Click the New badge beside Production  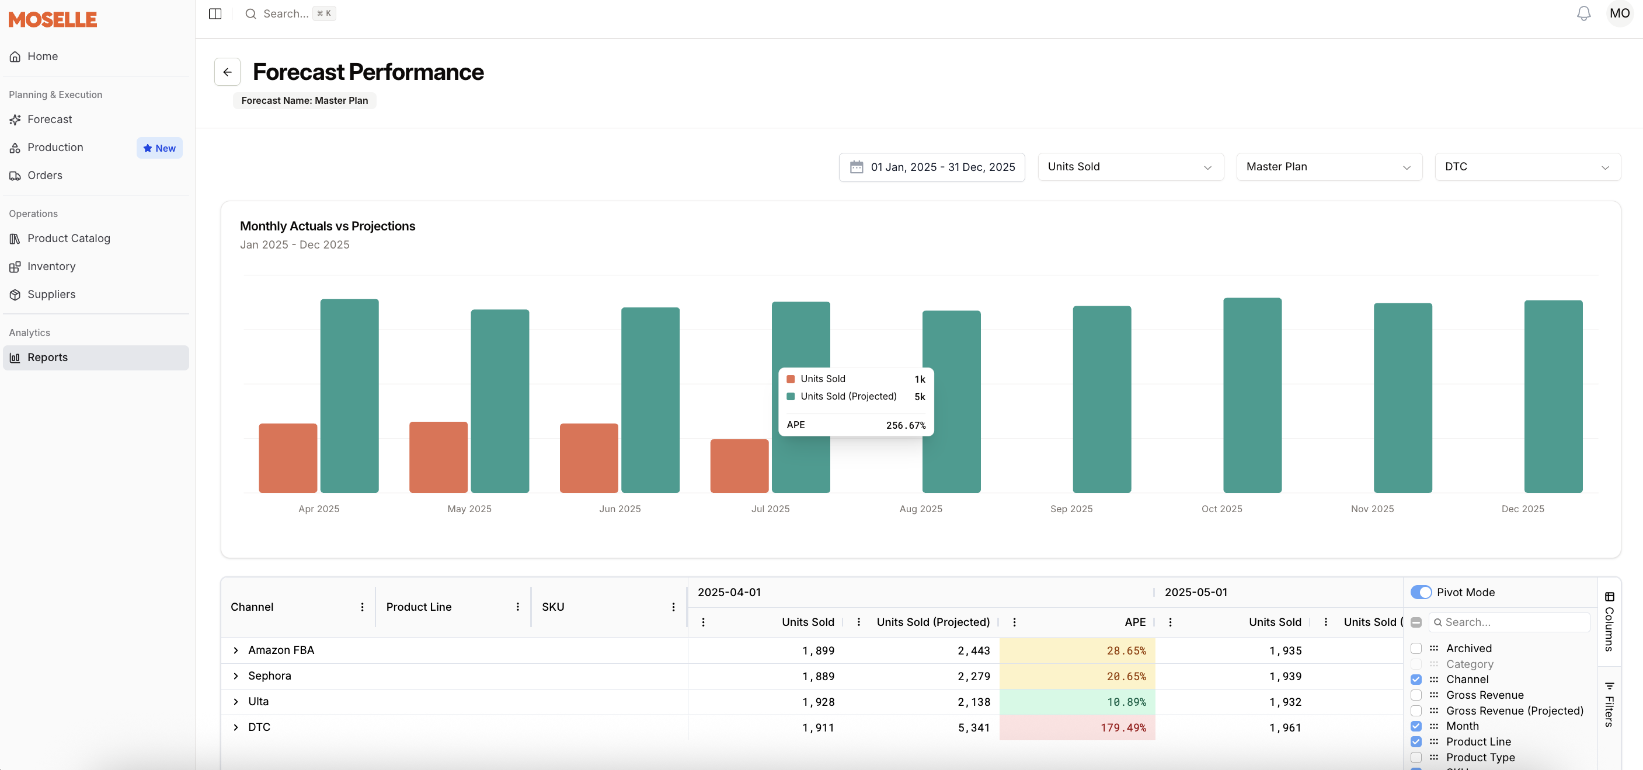[x=159, y=148]
